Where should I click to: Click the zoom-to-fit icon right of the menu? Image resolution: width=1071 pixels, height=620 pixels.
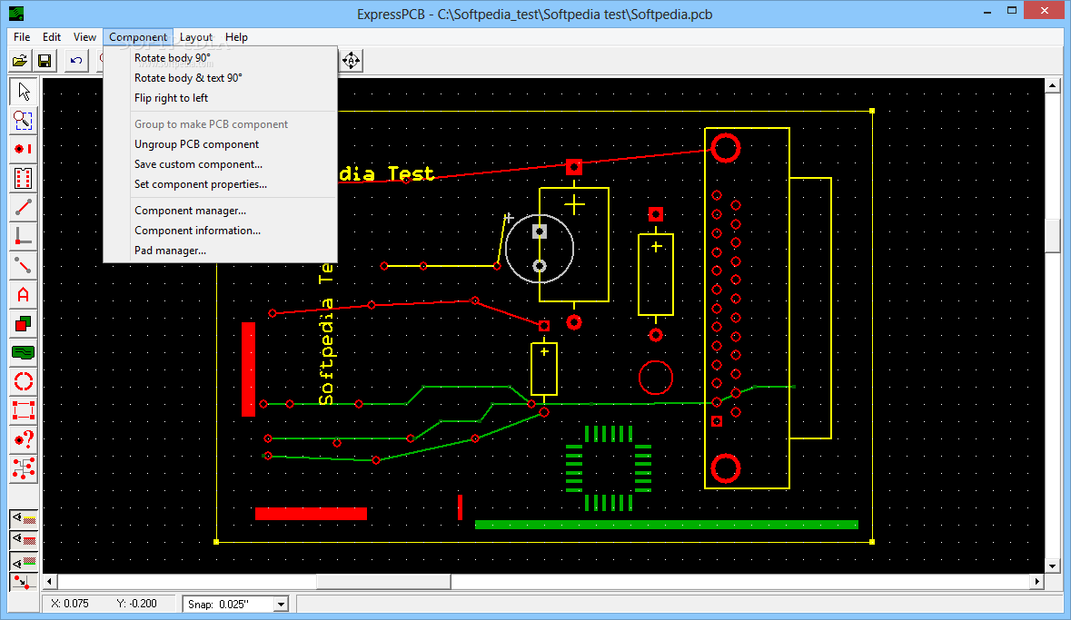point(351,61)
